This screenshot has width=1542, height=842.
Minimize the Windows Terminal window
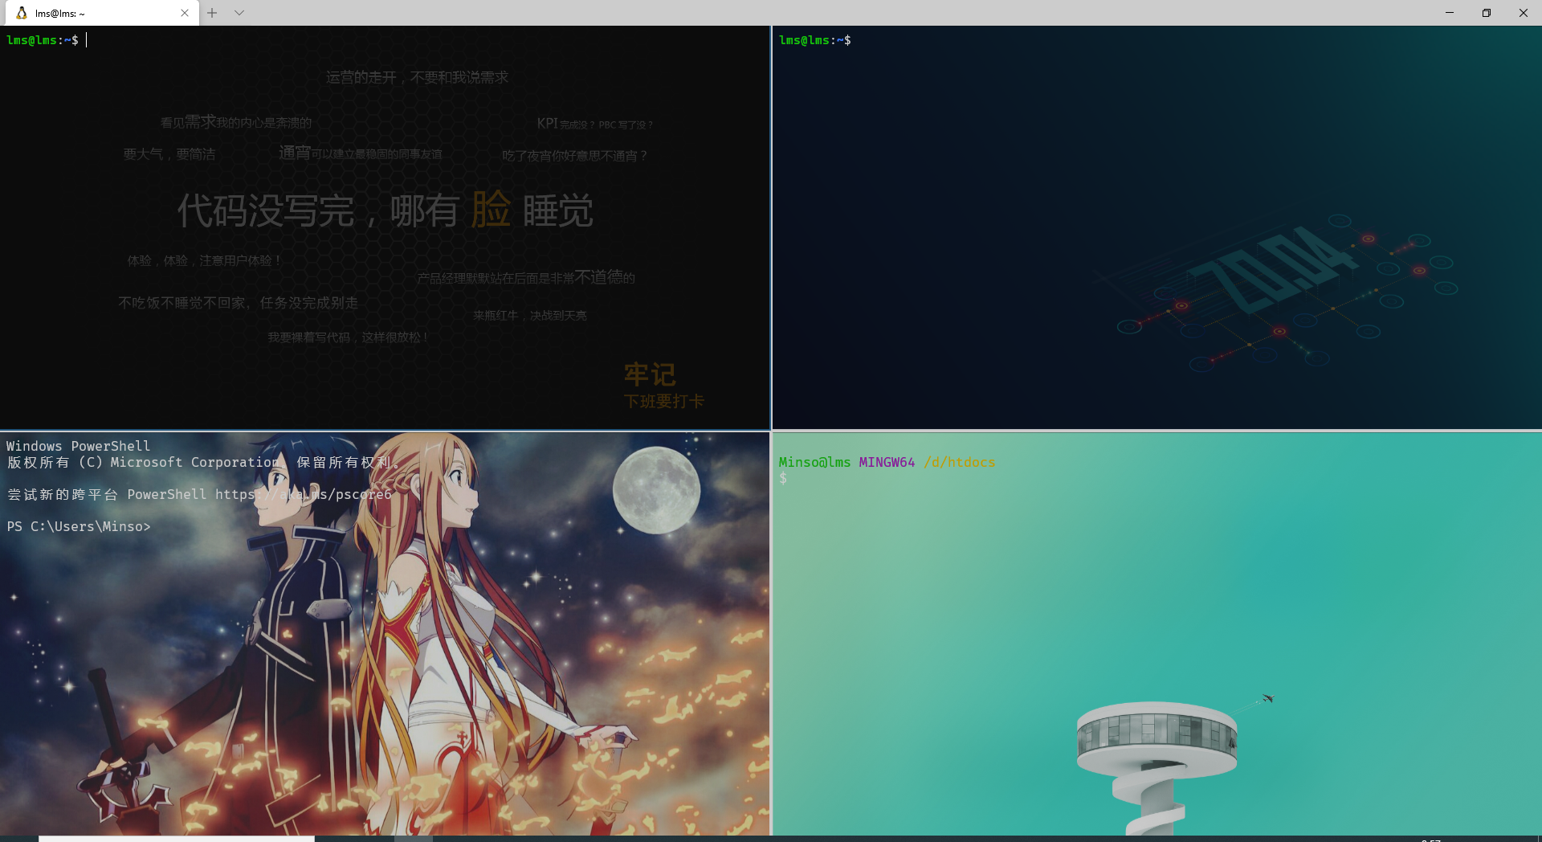point(1450,13)
